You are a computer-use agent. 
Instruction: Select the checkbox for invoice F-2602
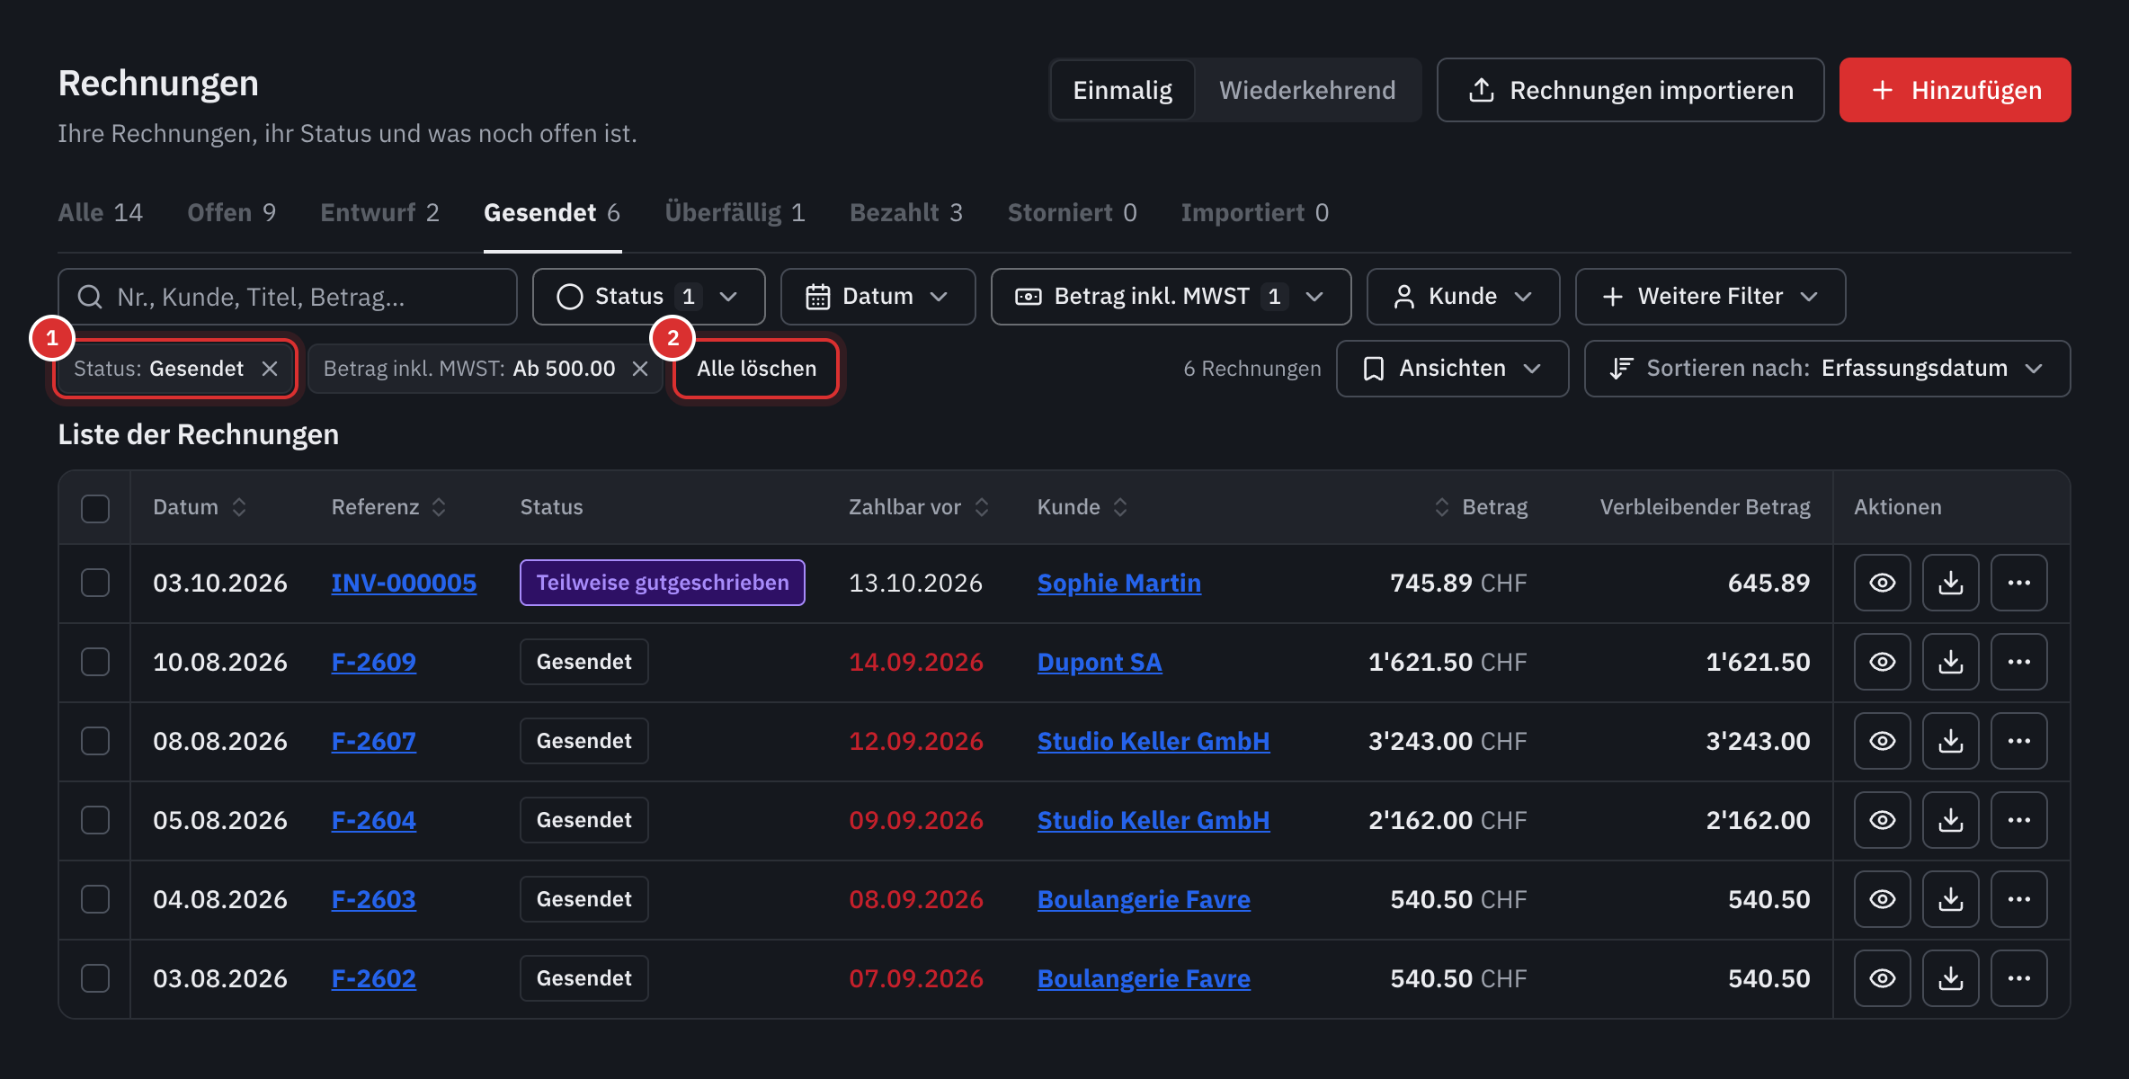pos(95,978)
